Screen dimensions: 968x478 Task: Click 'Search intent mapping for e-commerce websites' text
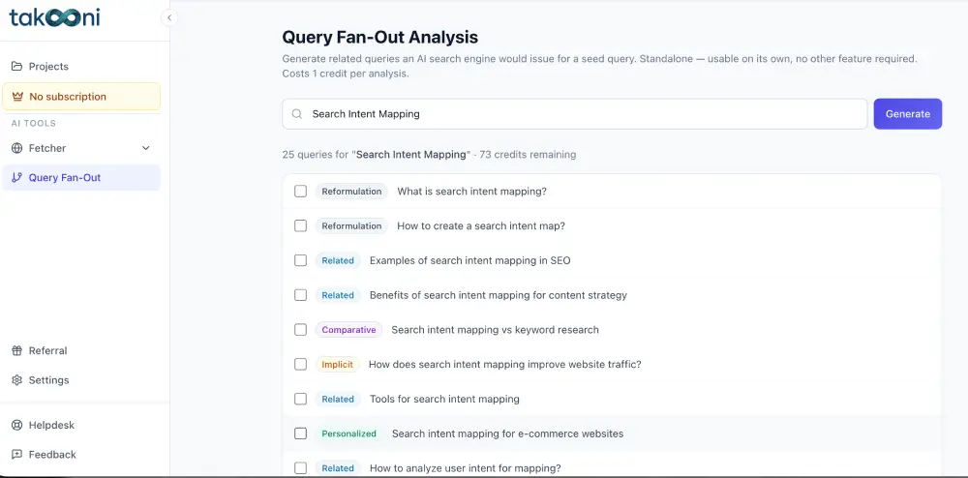pos(507,433)
